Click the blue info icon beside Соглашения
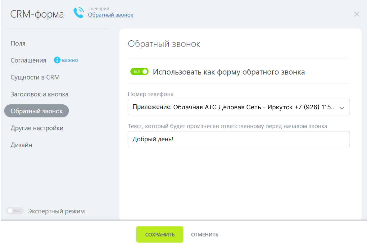 coord(57,60)
